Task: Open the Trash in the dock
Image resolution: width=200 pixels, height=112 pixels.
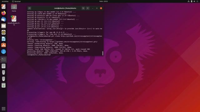Action: 3,85
